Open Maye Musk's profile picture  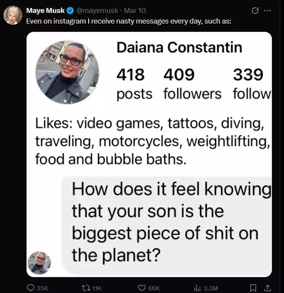[13, 15]
